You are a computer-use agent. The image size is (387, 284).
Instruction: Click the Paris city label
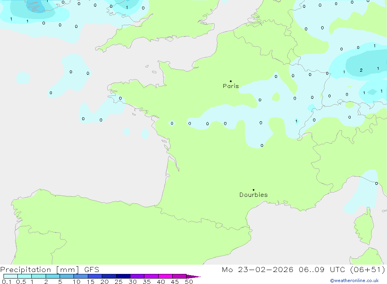231,86
